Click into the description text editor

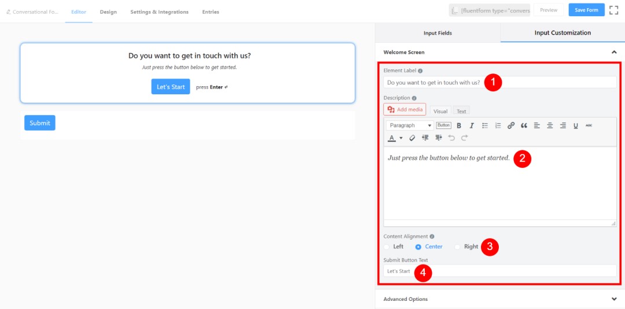500,183
